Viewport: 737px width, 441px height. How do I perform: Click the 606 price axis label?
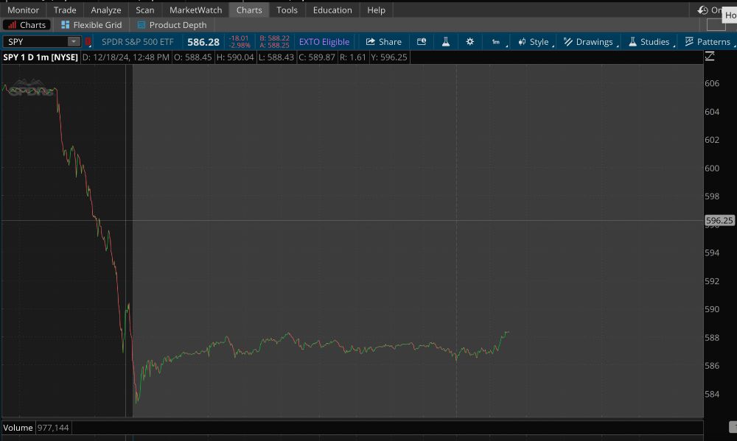coord(712,83)
